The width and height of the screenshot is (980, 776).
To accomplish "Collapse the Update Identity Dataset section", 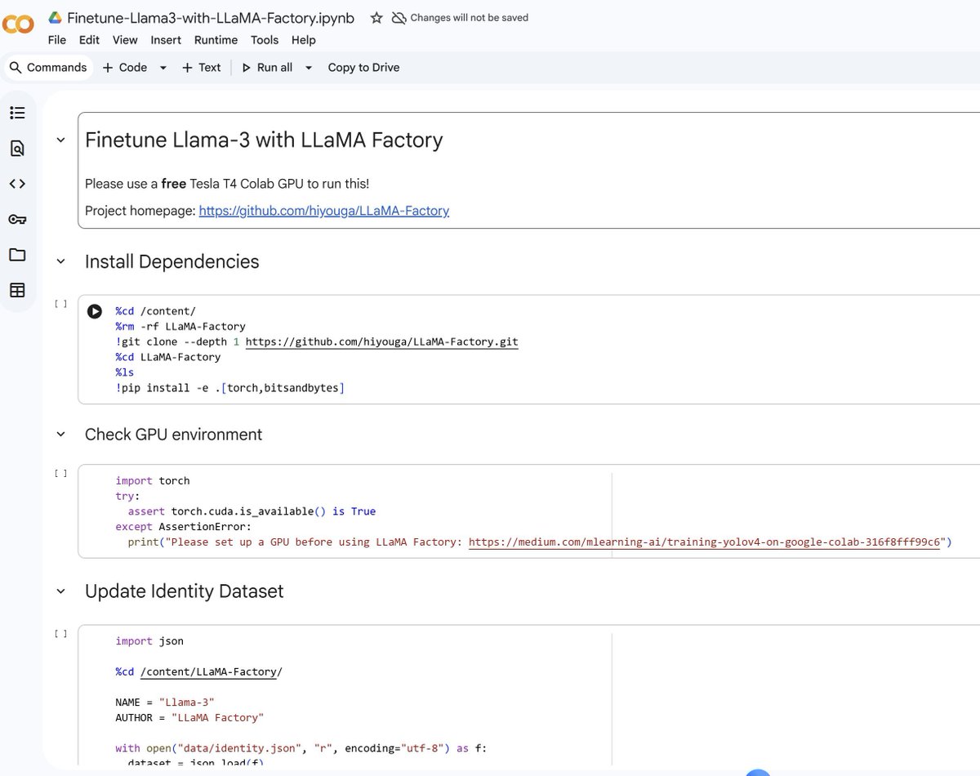I will [x=60, y=591].
